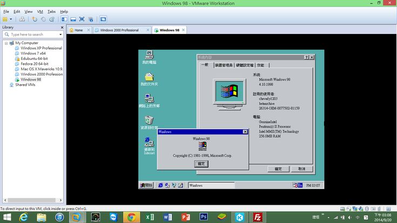Toggle the Library sidebar view icon
The image size is (397, 223).
[64, 19]
